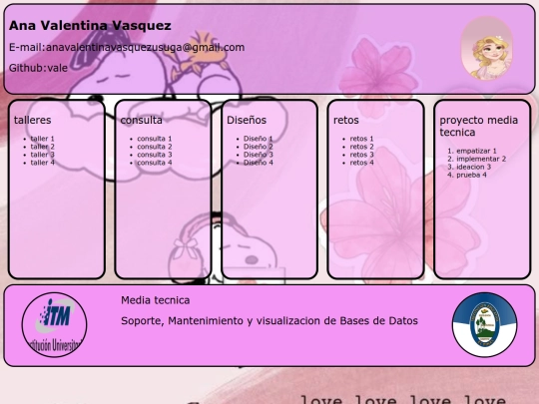Image resolution: width=539 pixels, height=404 pixels.
Task: Select list item Diseño 2
Action: (259, 147)
